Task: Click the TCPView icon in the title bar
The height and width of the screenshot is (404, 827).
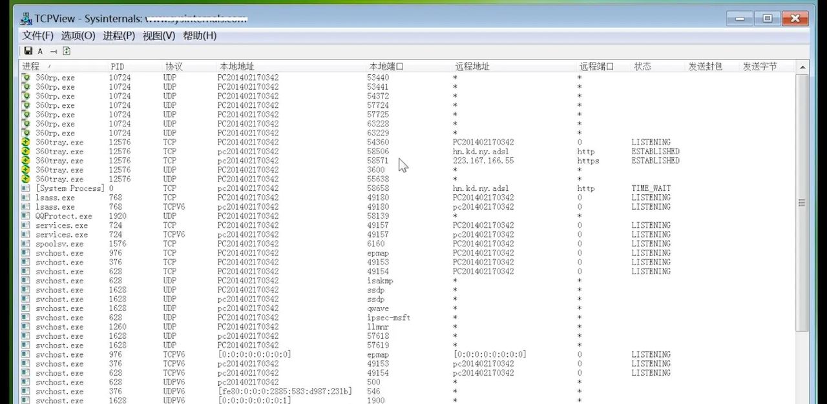Action: pos(25,19)
